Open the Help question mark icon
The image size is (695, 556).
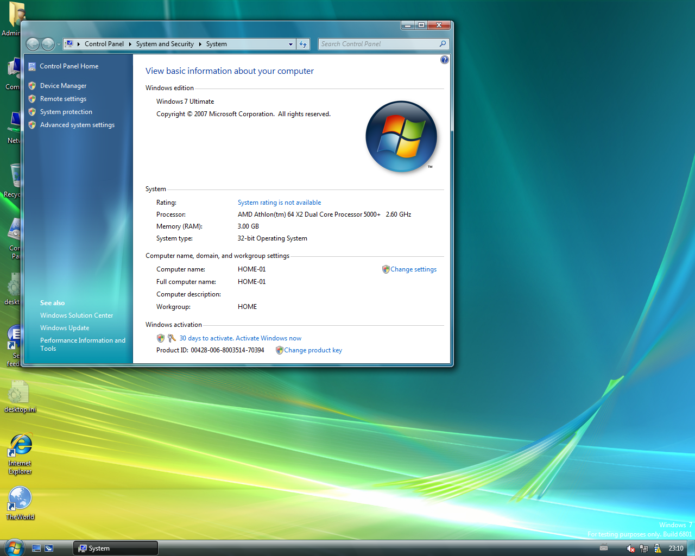coord(444,60)
